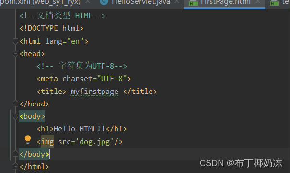
Task: Switch to the HelloServlet.java tab
Action: coord(141,2)
